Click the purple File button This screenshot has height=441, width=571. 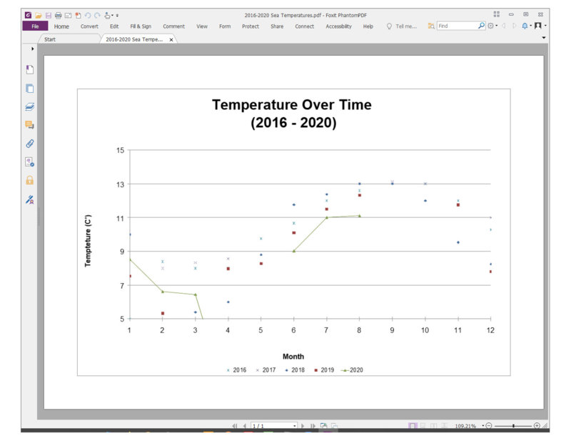pos(34,26)
